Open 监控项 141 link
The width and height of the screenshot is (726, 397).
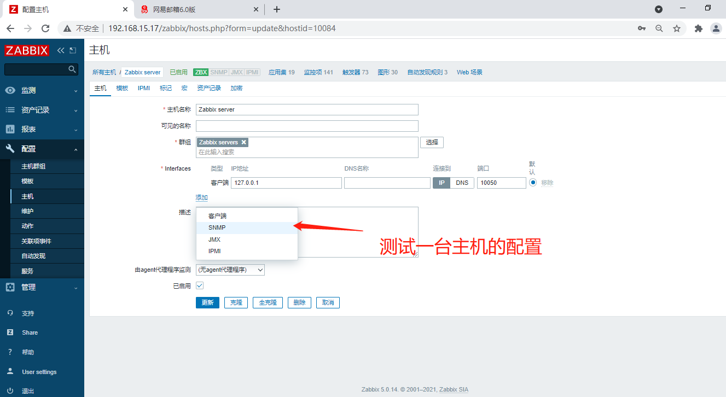(318, 72)
